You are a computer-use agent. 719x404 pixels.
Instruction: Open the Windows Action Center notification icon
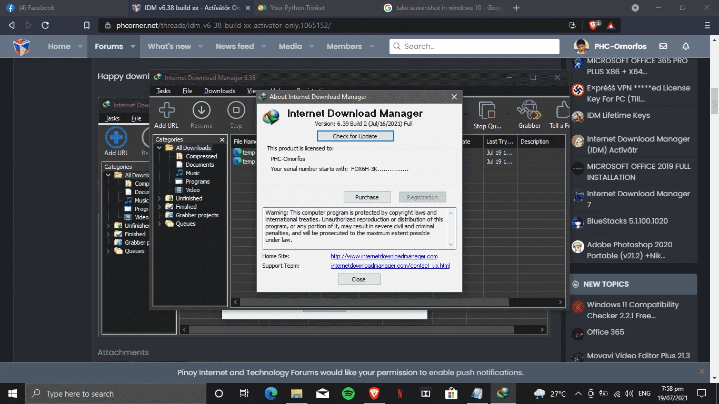pyautogui.click(x=702, y=393)
